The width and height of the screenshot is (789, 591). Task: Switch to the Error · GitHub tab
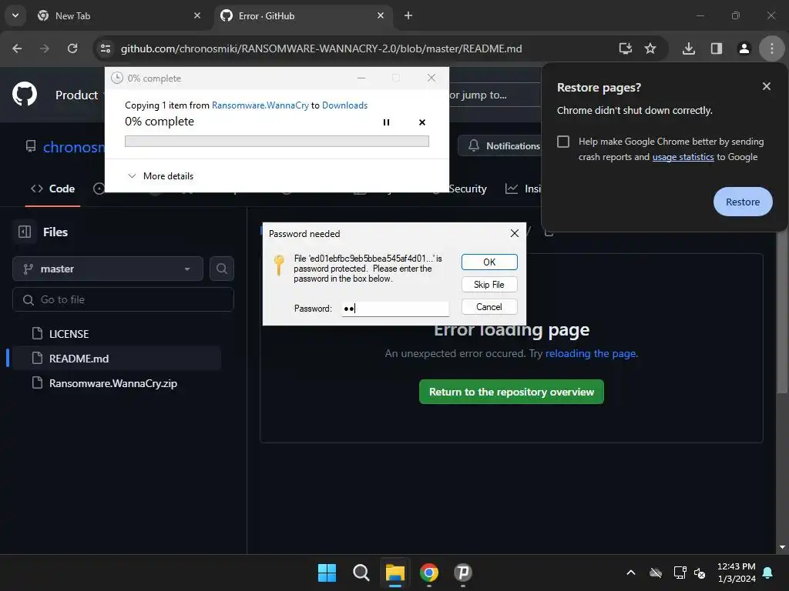pyautogui.click(x=303, y=15)
